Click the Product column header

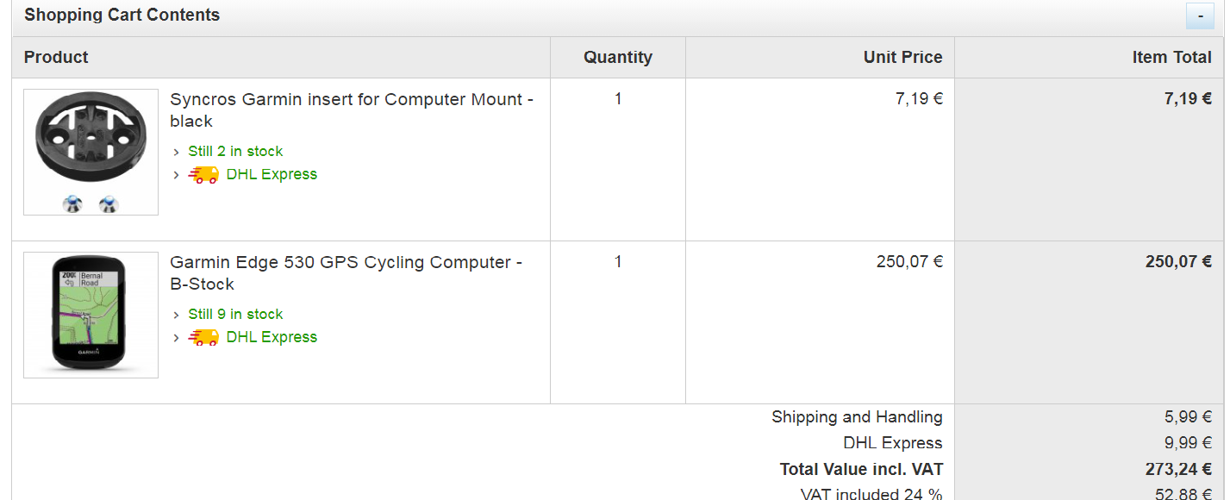tap(56, 58)
